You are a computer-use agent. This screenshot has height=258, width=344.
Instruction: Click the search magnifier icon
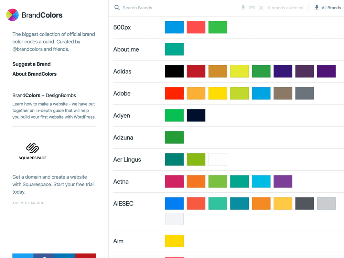(x=117, y=8)
